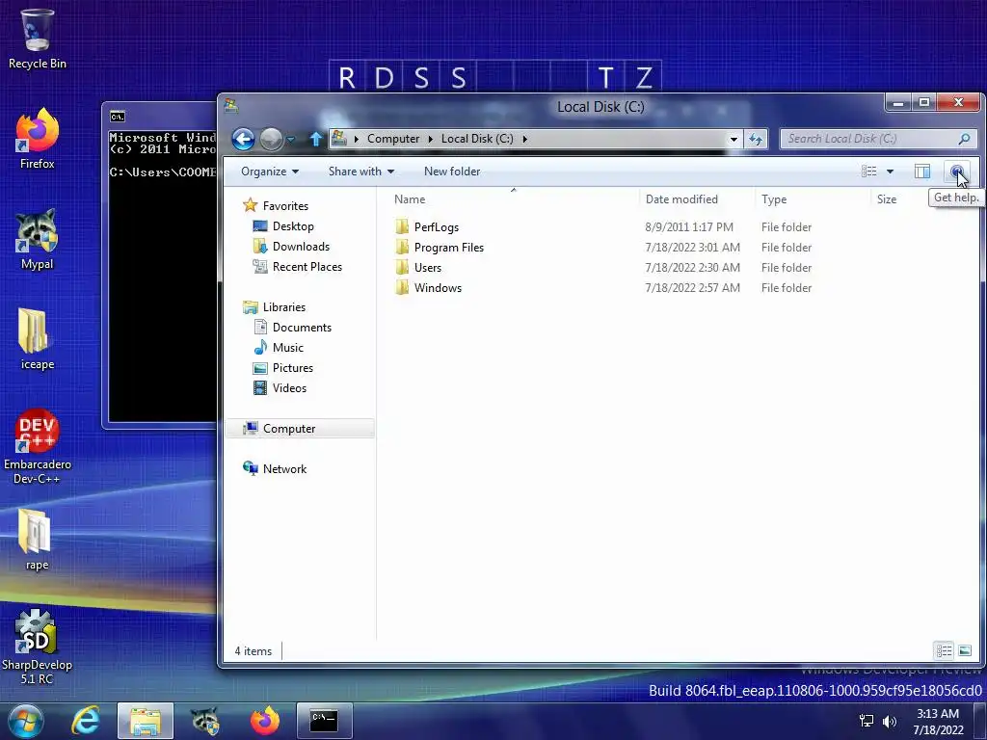
Task: Click the date 7/18/2022 3:01 AM for Program Files
Action: pos(692,248)
